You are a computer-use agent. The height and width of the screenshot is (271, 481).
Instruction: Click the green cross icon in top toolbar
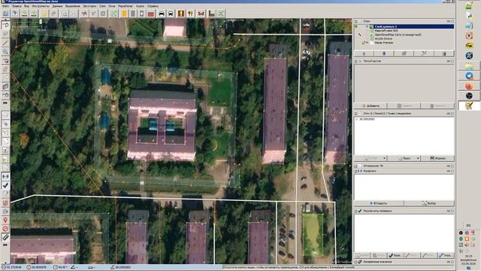pos(113,14)
